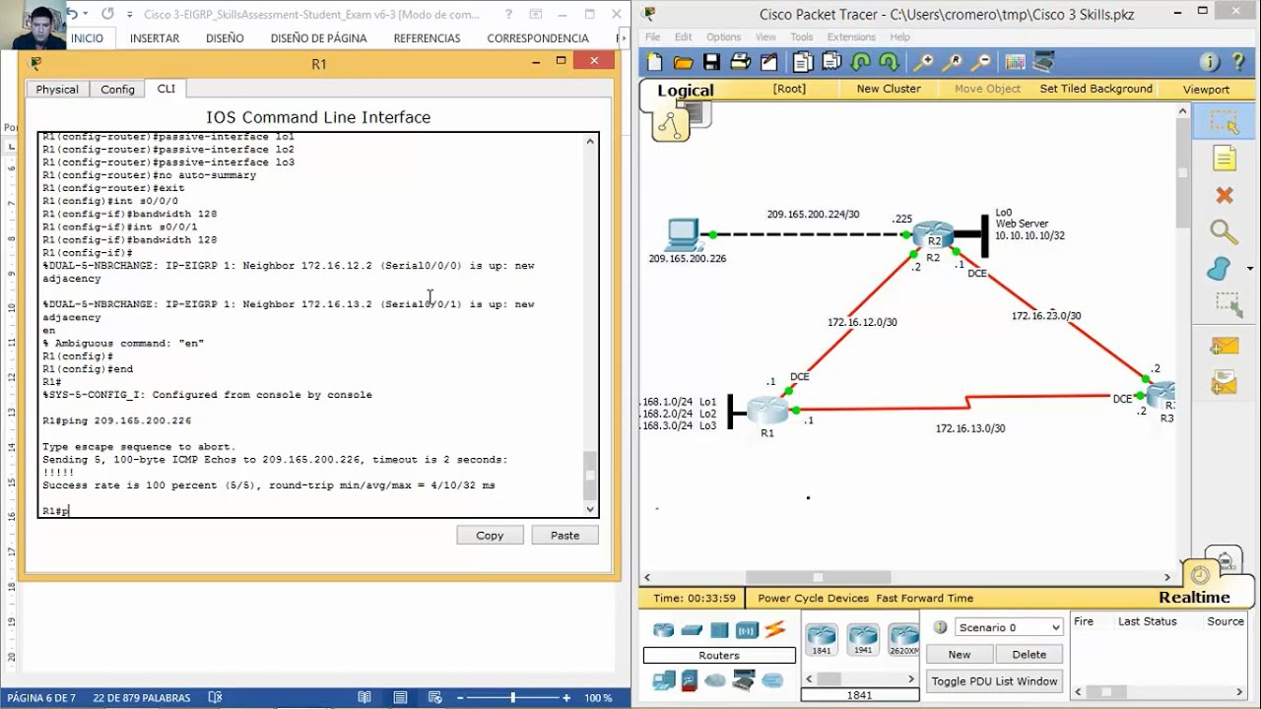Click router R2 in the topology

[x=933, y=234]
